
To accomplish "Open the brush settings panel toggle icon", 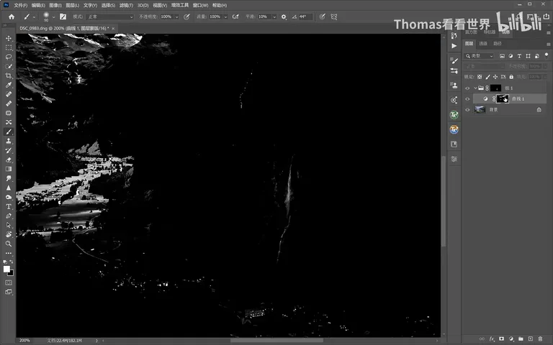I will [x=63, y=17].
